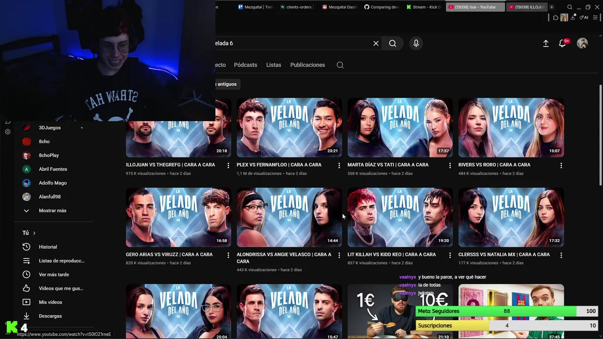The width and height of the screenshot is (603, 339).
Task: Open the upload/create video icon
Action: pos(546,43)
